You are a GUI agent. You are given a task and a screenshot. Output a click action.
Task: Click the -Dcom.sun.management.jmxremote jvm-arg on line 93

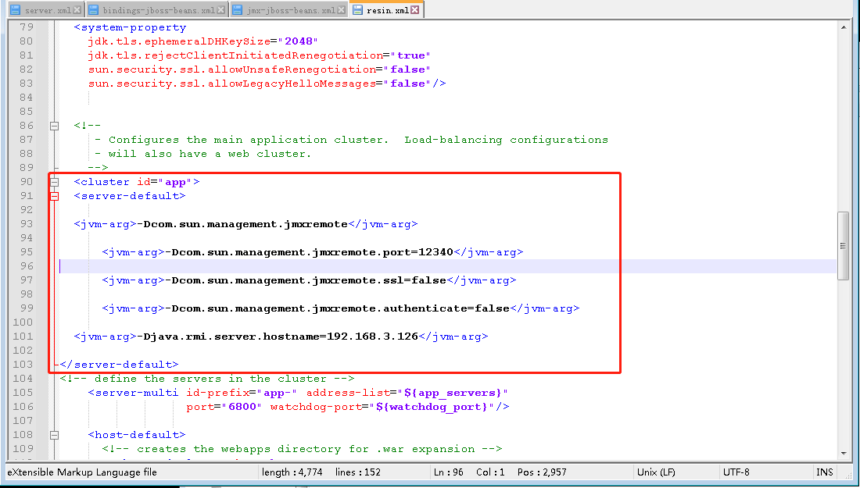pos(245,224)
